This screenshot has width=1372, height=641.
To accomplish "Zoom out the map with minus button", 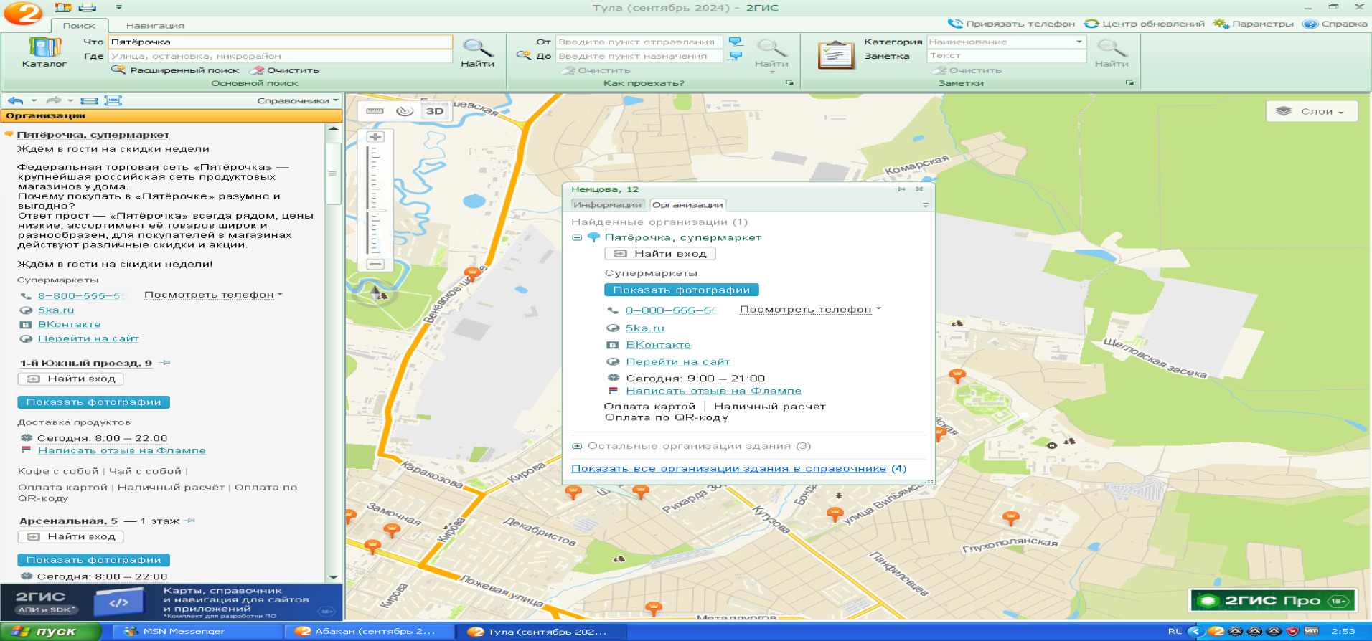I will coord(375,265).
